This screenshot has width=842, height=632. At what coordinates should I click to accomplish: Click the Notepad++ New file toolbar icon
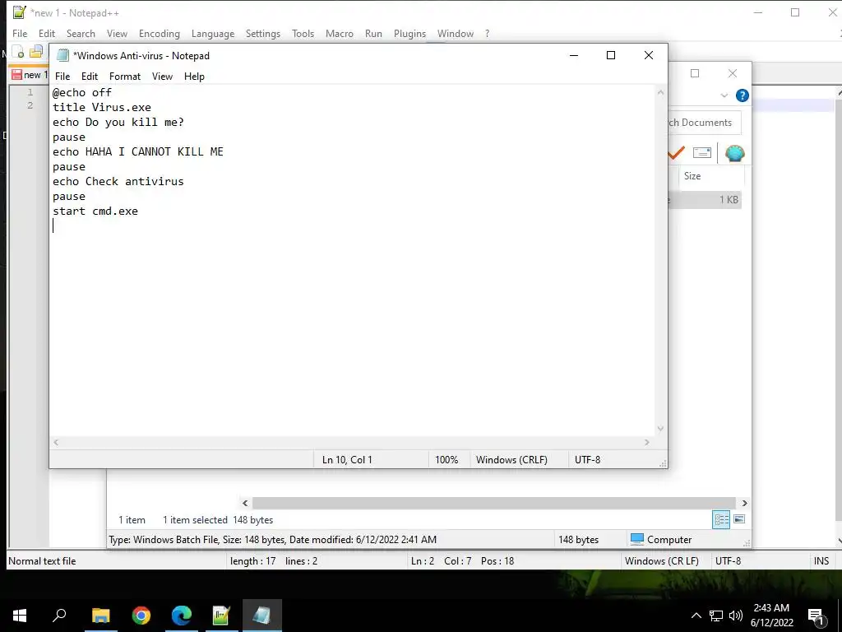pyautogui.click(x=18, y=52)
